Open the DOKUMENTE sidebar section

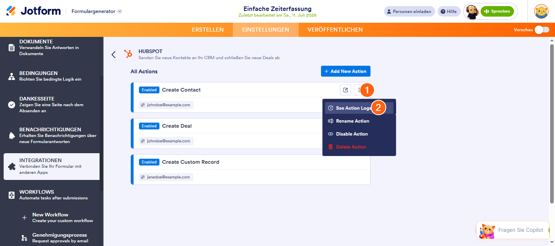(x=52, y=47)
